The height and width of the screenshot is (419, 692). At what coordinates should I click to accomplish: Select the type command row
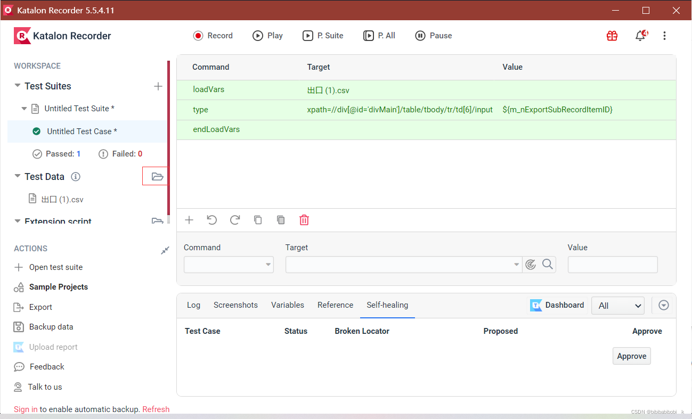click(x=426, y=110)
